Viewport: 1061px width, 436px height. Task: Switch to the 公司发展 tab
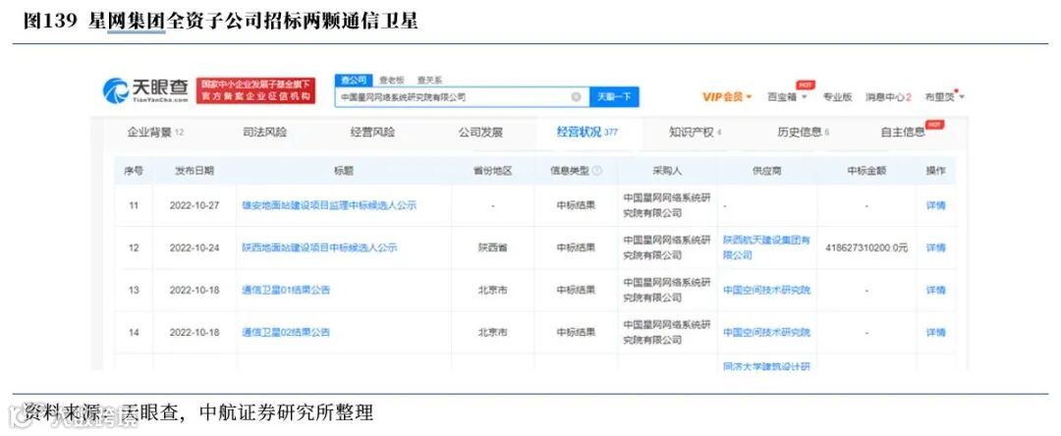point(480,133)
